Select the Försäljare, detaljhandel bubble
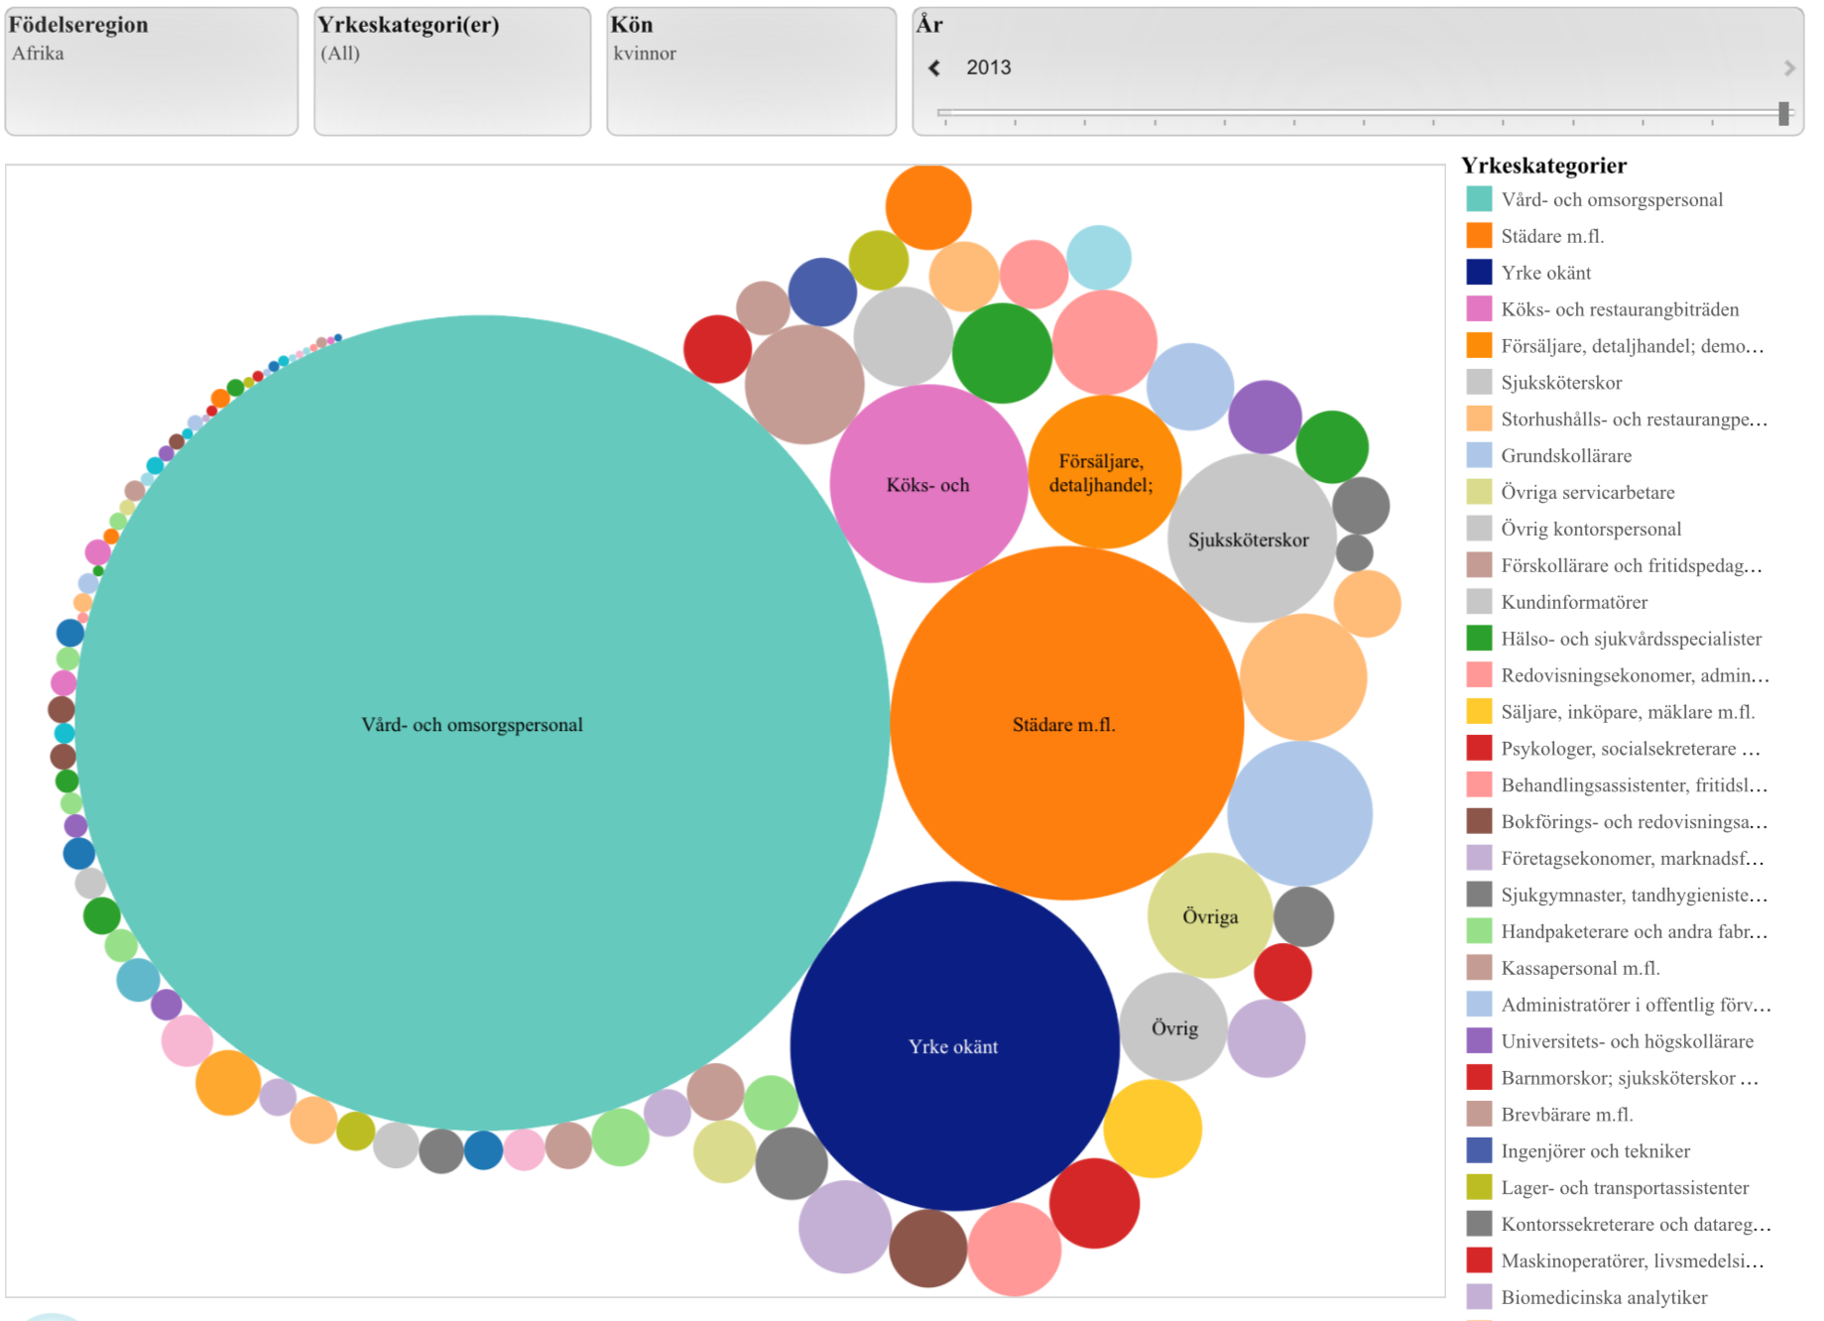 pyautogui.click(x=1104, y=472)
